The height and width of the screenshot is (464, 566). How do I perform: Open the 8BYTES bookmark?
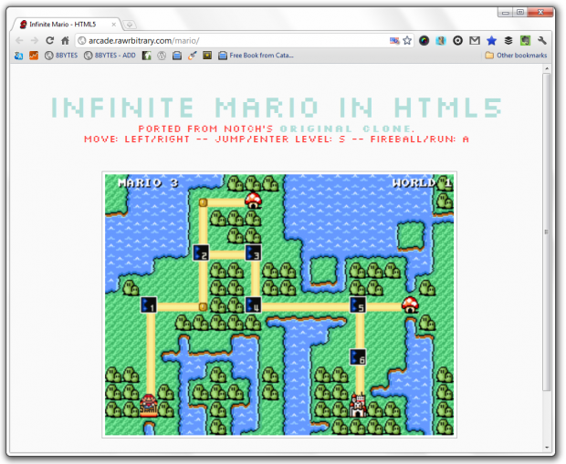[x=61, y=56]
